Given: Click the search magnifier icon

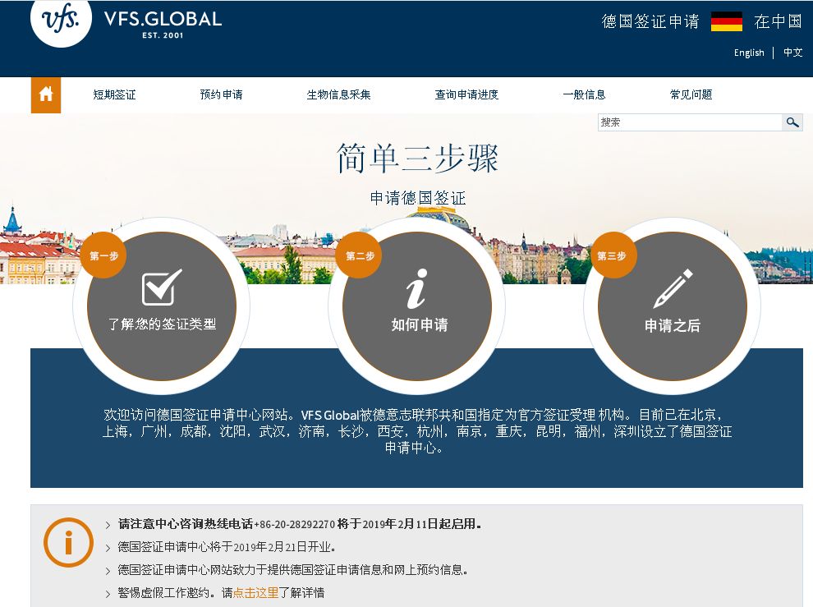Looking at the screenshot, I should point(792,122).
